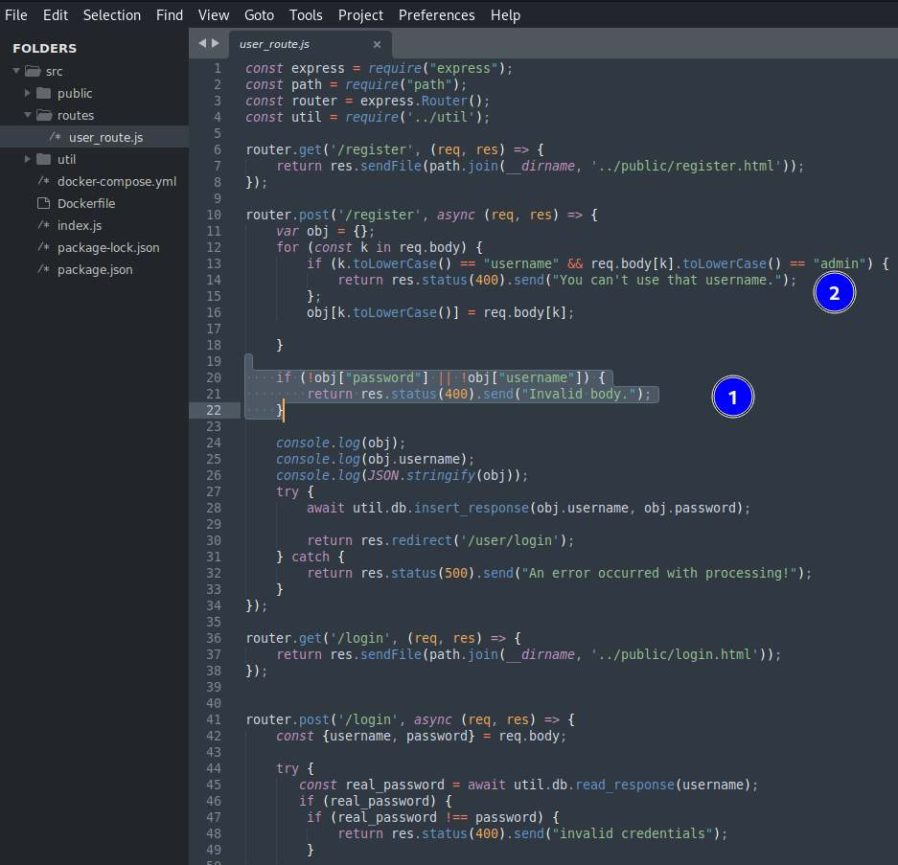Image resolution: width=898 pixels, height=865 pixels.
Task: Close the user_route.js tab
Action: [377, 44]
